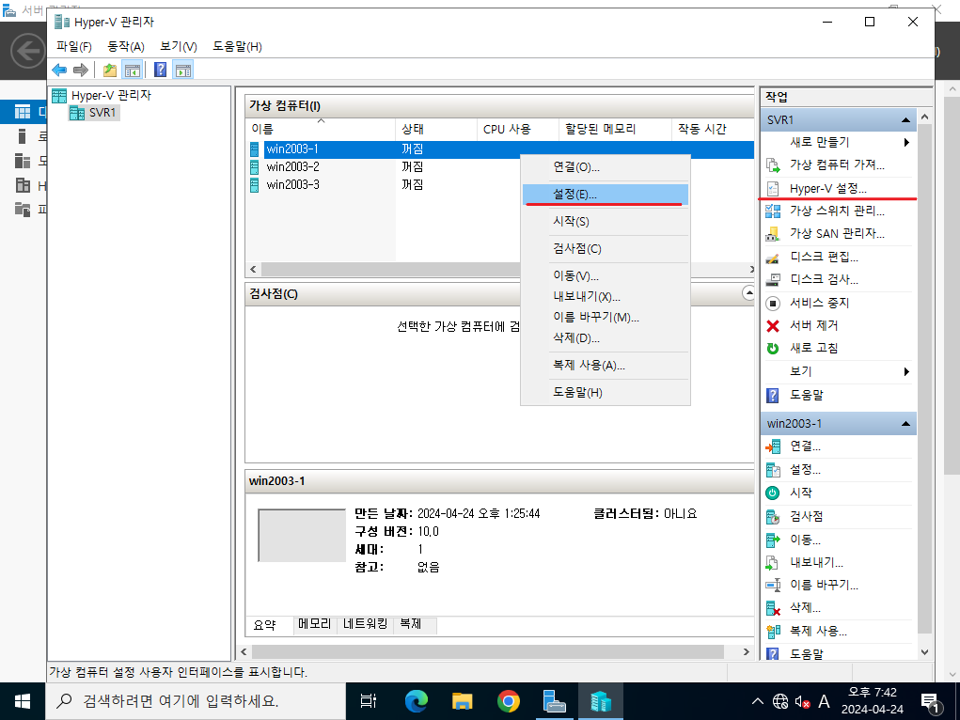Expand the 새로 만들기 submenu arrow

[x=906, y=142]
